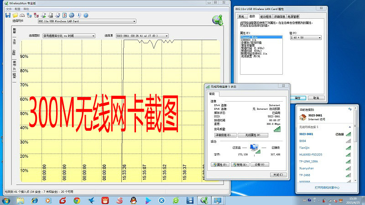Select the 高级 tab in properties dialog
Screen dimensions: 365x205
252,16
